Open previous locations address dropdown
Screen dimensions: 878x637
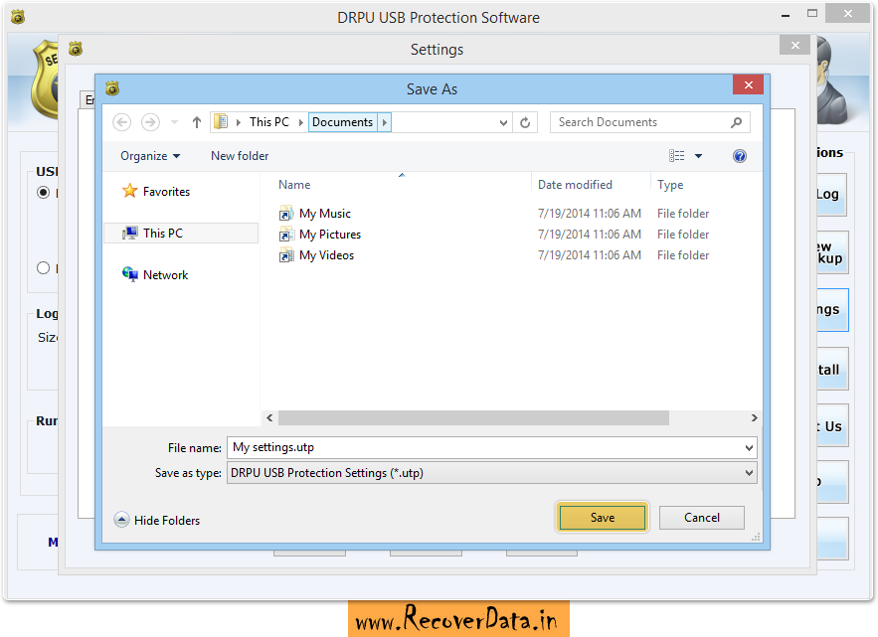click(x=503, y=122)
